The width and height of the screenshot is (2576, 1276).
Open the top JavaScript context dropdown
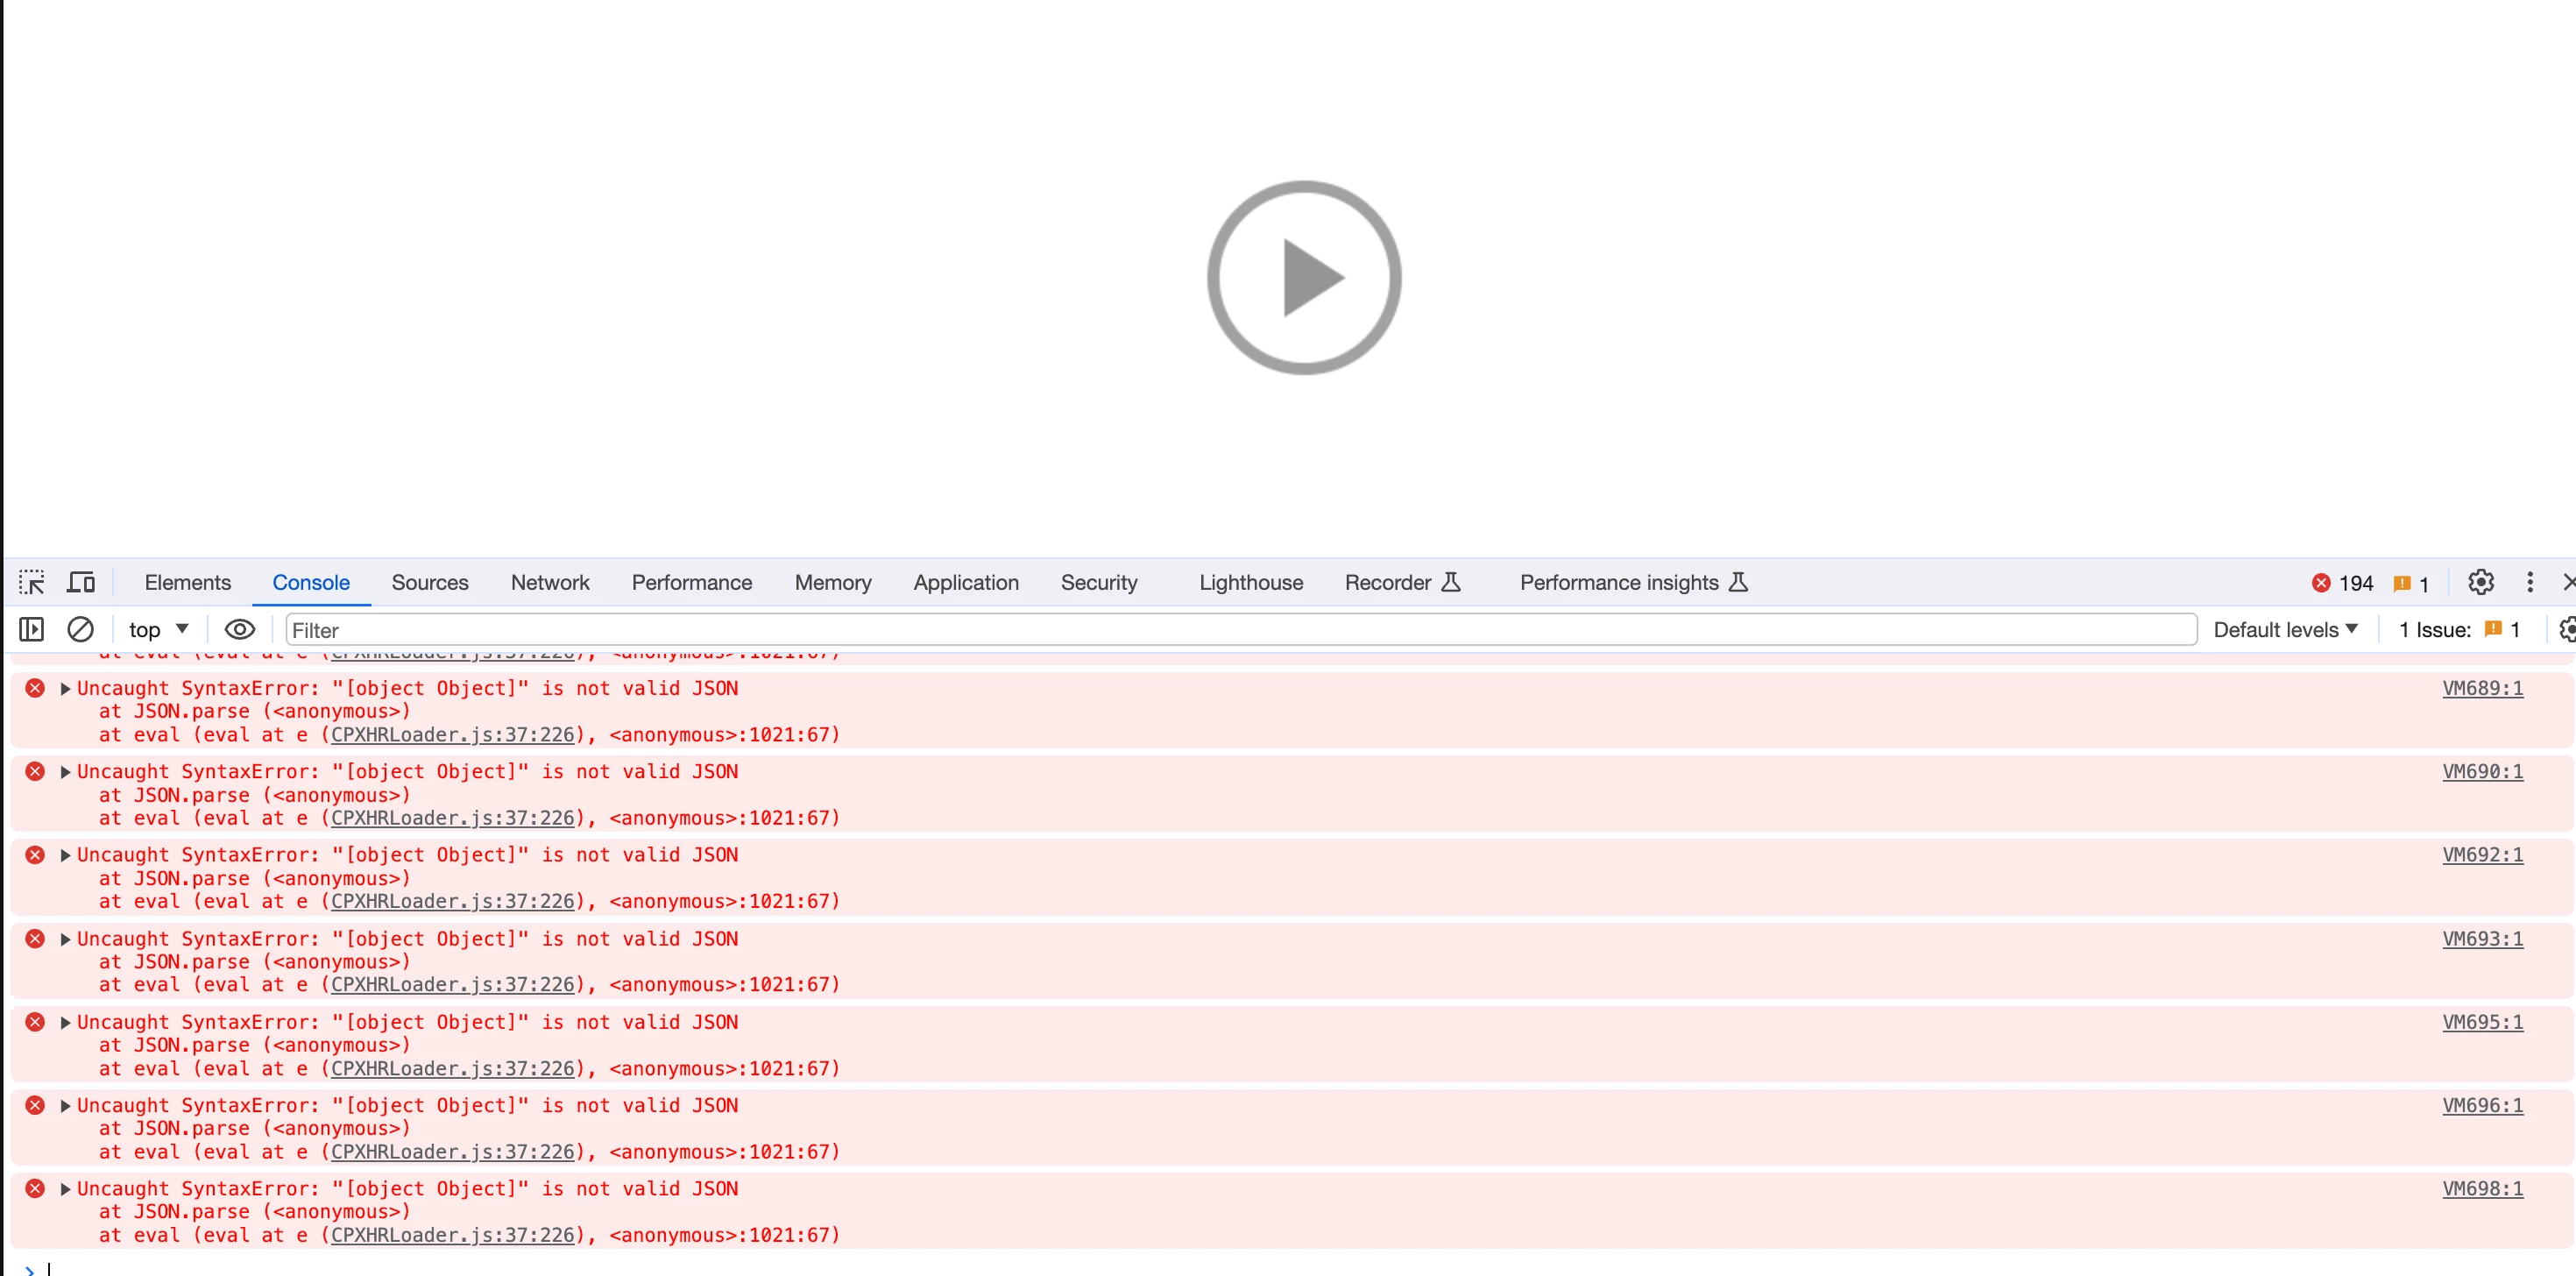[x=158, y=629]
